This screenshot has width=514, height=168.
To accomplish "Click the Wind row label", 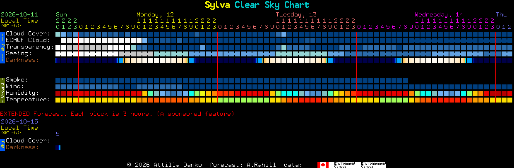I will point(15,86).
